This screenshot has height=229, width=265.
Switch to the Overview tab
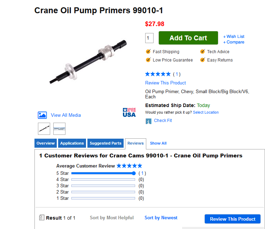tap(46, 143)
